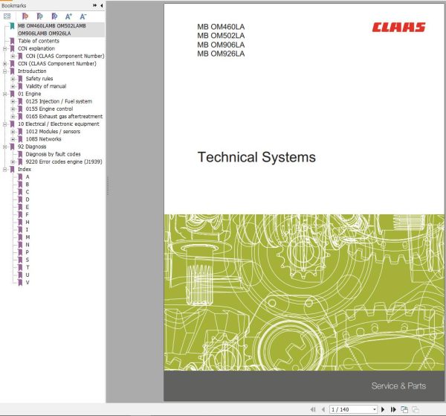446x416 pixels.
Task: Expand the Safety rules node
Action: coord(13,79)
